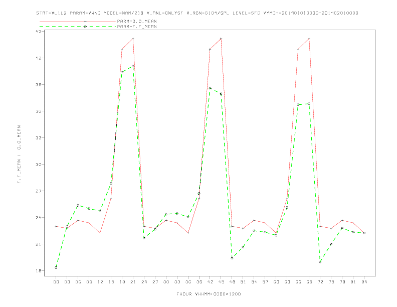
Task: Click x-axis tick label 60
Action: (276, 282)
